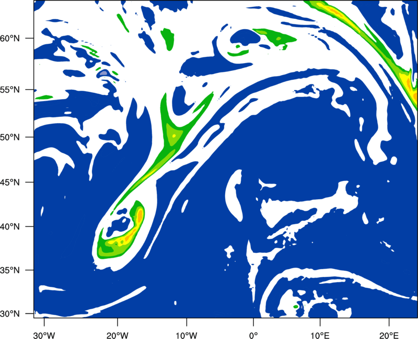Click the 35°N latitude label
The image size is (418, 339).
10,270
